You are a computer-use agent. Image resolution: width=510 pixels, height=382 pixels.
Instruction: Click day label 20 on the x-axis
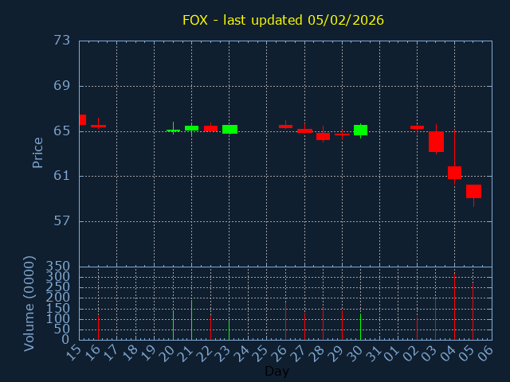coord(169,353)
